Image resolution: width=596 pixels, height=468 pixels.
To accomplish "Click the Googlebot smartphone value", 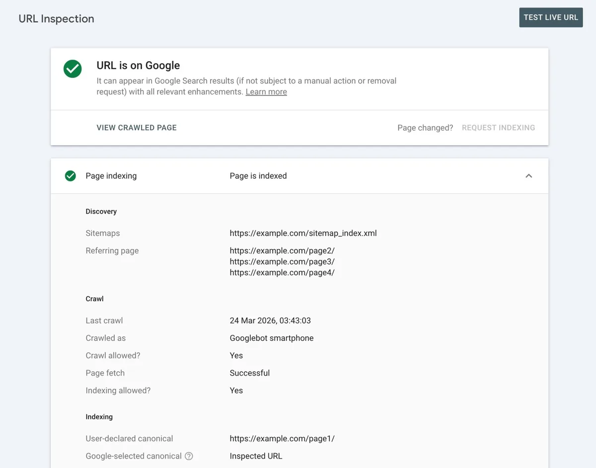I will pos(272,338).
